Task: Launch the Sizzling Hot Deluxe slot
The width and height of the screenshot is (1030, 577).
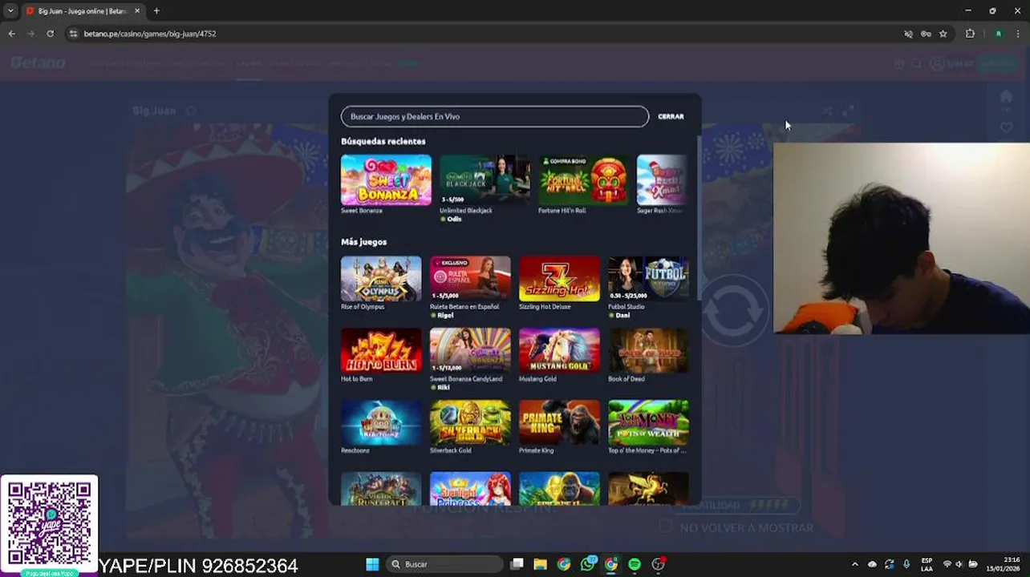Action: 559,278
